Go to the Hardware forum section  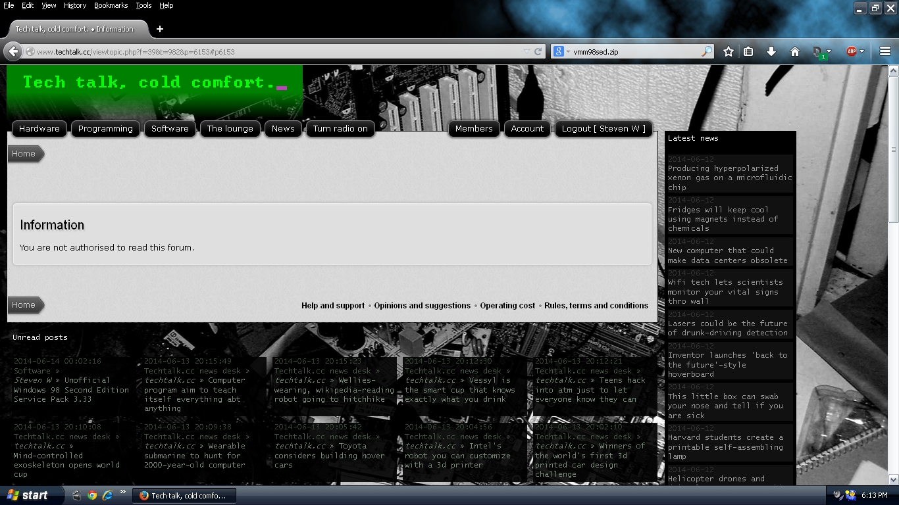[x=39, y=129]
